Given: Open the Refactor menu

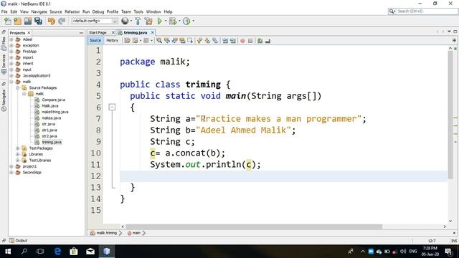Looking at the screenshot, I should (x=72, y=11).
